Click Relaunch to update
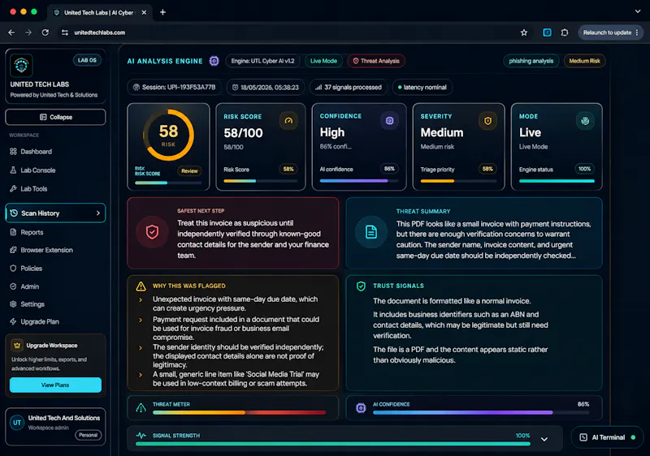The width and height of the screenshot is (650, 456). tap(607, 32)
